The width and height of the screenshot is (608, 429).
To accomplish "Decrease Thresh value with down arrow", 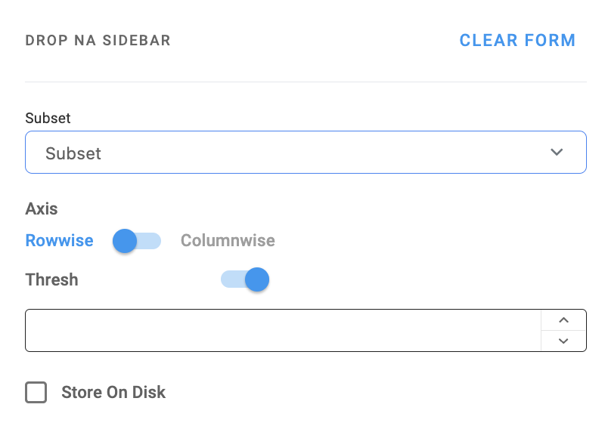I will 563,341.
